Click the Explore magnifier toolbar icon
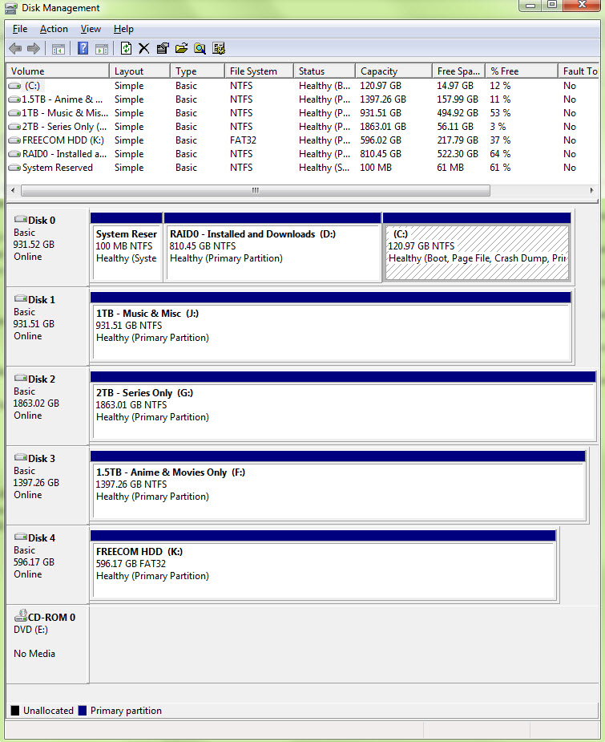Screen dimensions: 605x742 point(200,48)
